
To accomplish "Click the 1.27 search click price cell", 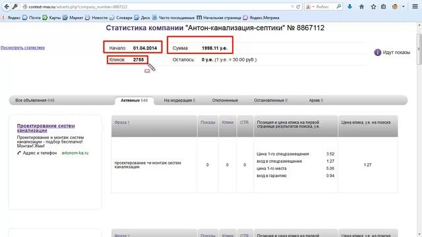I will coord(368,165).
